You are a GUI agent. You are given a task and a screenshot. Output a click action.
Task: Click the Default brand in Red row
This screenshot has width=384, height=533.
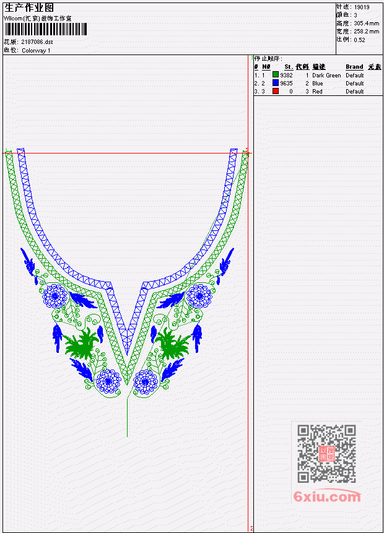(355, 92)
